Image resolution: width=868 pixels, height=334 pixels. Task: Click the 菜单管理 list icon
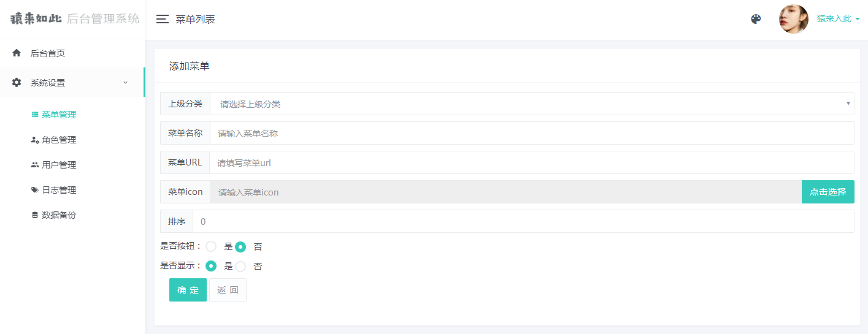tap(35, 115)
